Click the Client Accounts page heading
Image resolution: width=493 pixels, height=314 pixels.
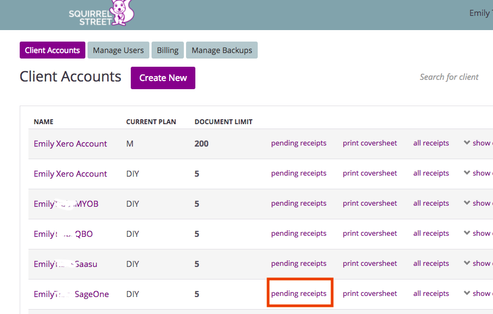pyautogui.click(x=71, y=77)
